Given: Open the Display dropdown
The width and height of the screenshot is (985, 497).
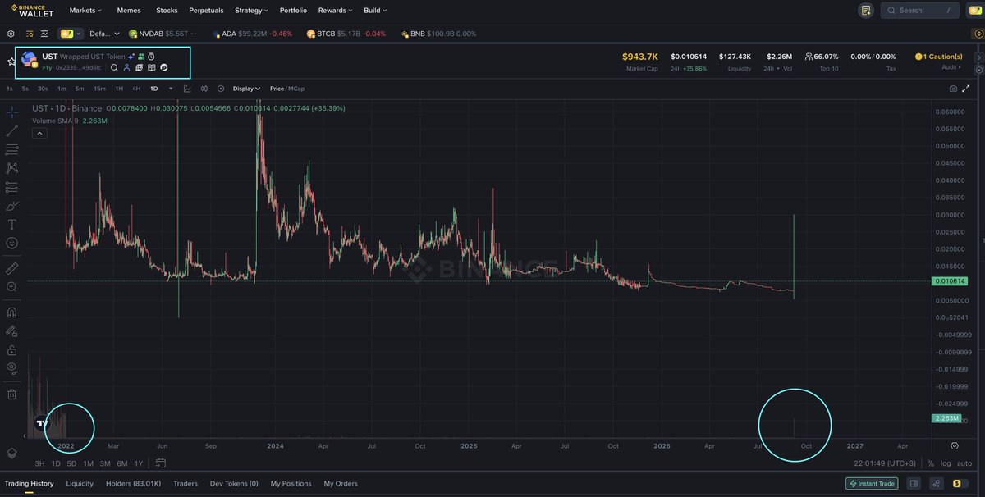Looking at the screenshot, I should pyautogui.click(x=246, y=89).
